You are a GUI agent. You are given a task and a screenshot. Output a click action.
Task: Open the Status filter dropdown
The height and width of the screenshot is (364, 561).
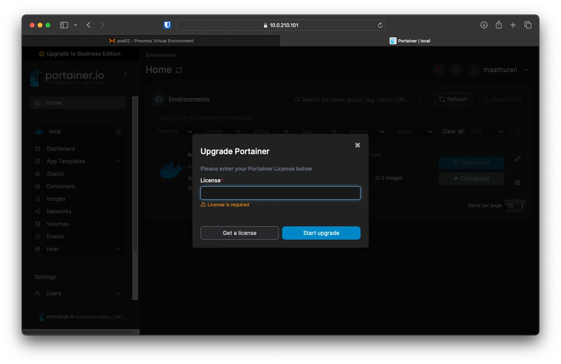pyautogui.click(x=270, y=131)
